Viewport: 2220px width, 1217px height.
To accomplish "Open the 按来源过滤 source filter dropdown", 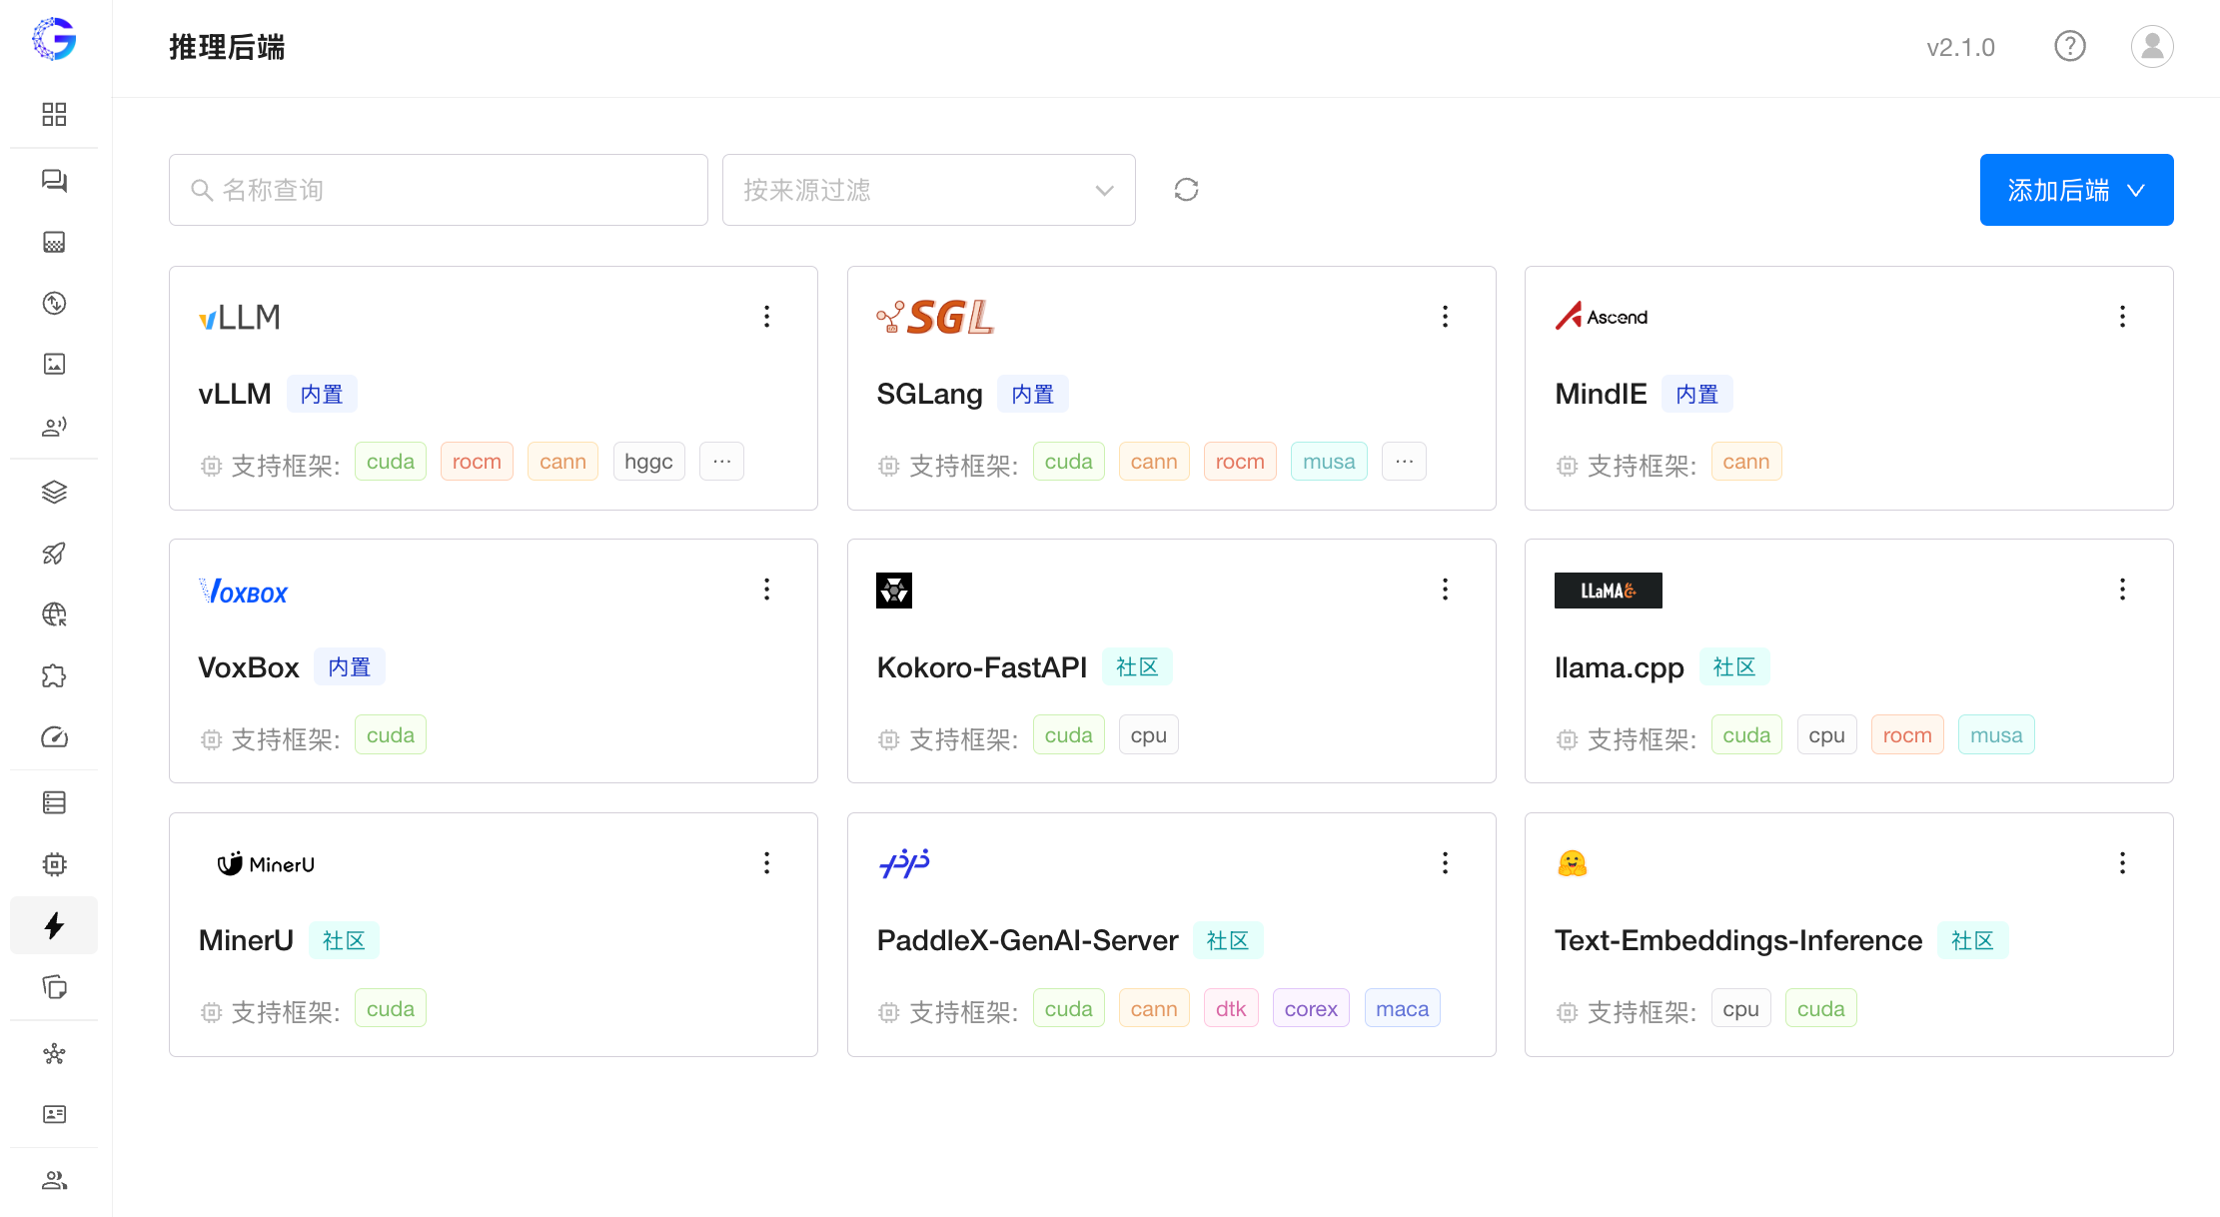I will [928, 190].
